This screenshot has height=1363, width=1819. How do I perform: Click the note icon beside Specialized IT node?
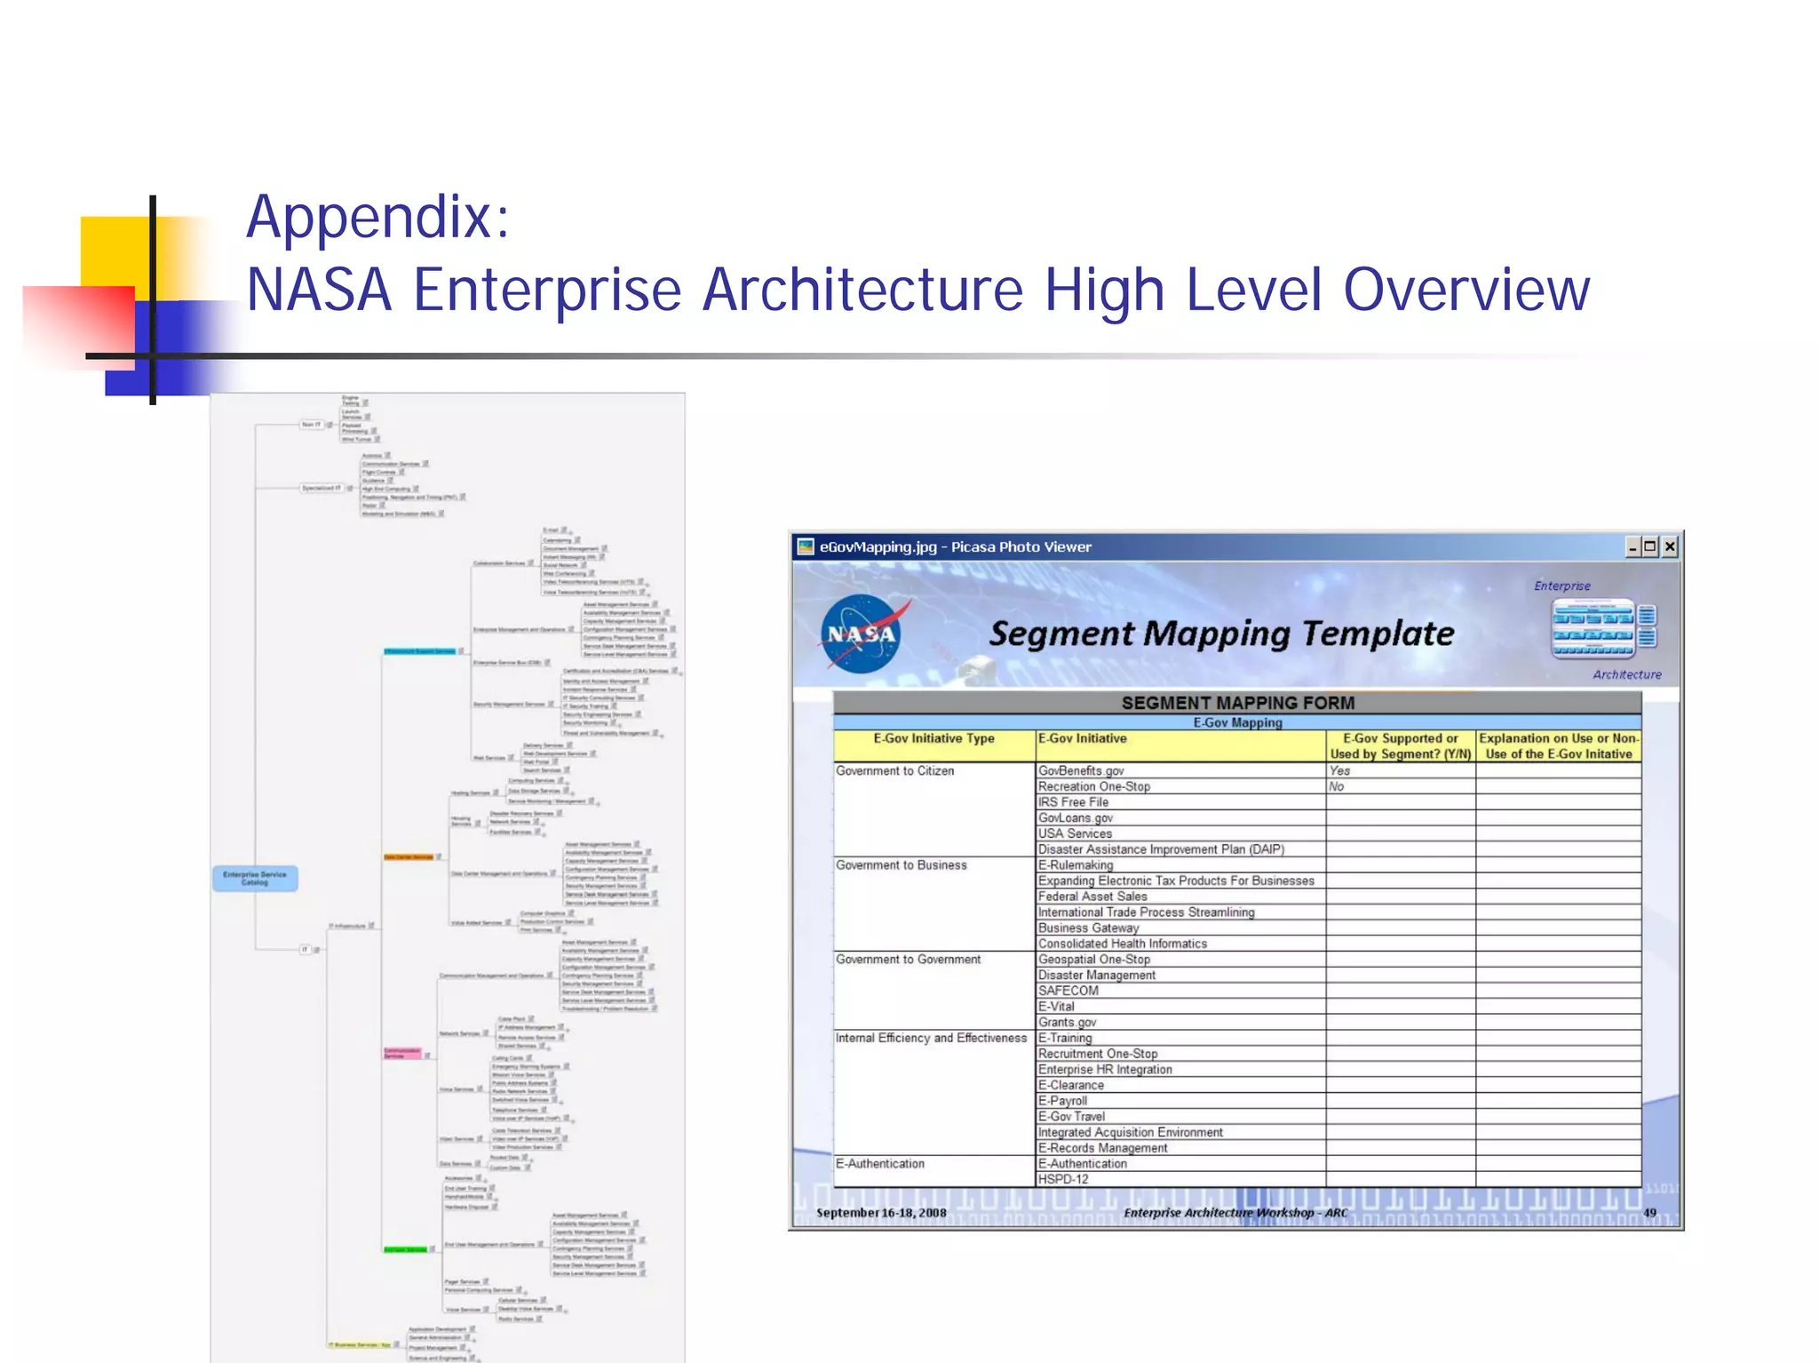pos(349,488)
